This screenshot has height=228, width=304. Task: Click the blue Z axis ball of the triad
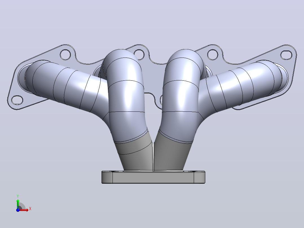click(18, 210)
